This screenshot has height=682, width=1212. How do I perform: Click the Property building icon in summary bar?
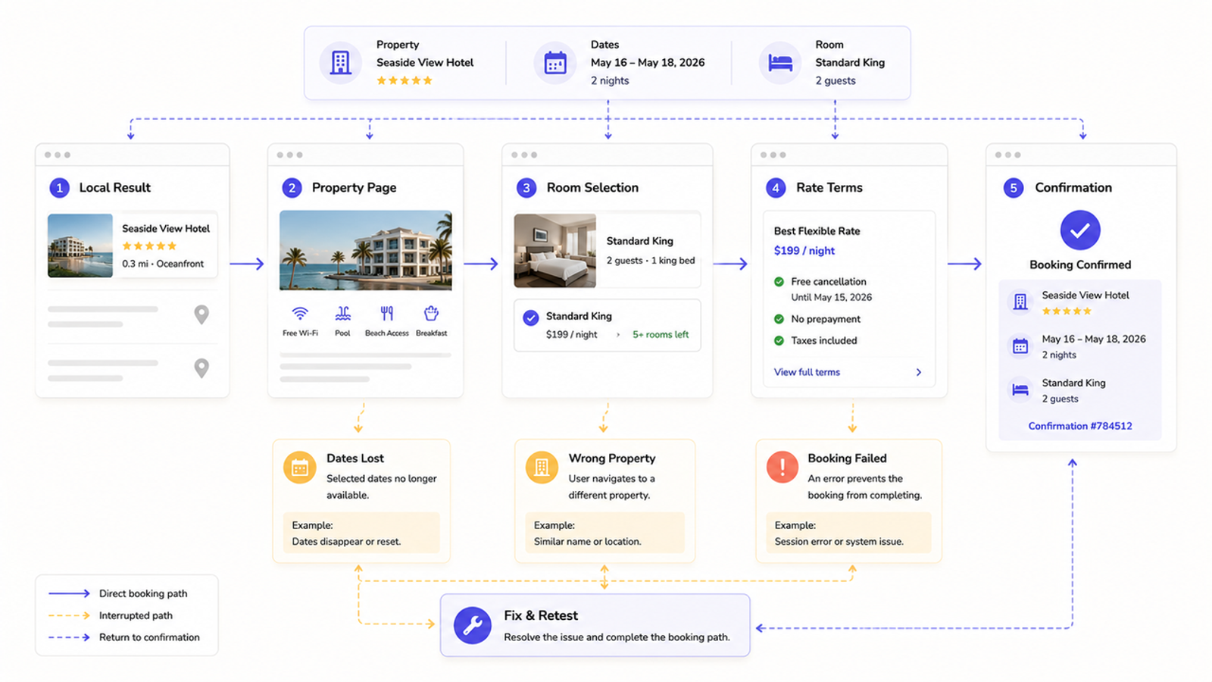(x=341, y=63)
